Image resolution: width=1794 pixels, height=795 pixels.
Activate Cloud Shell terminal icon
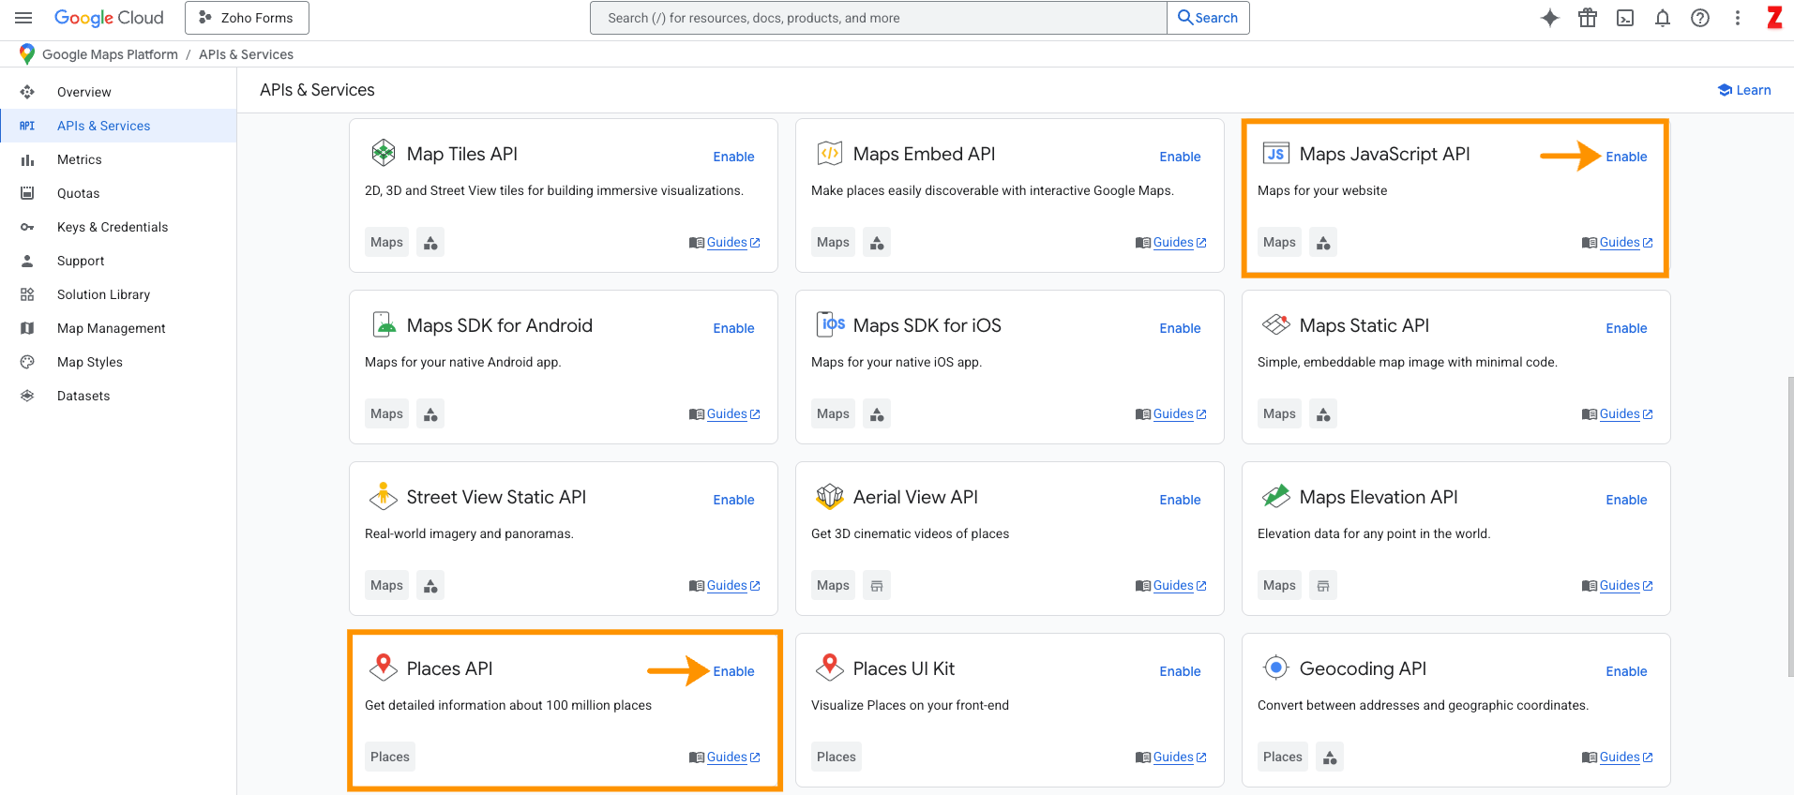point(1625,18)
